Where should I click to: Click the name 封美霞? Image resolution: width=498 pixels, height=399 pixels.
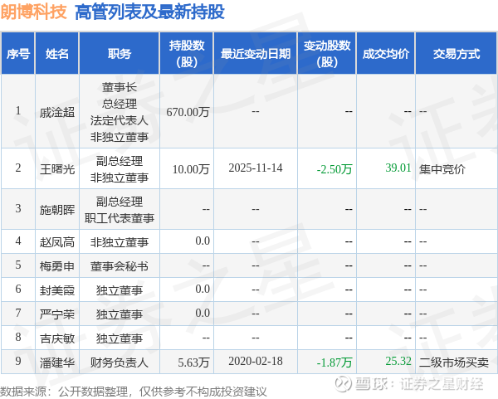click(57, 290)
